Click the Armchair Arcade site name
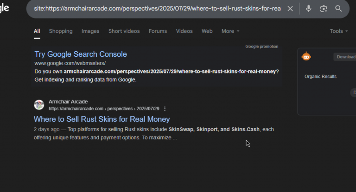 pyautogui.click(x=68, y=102)
